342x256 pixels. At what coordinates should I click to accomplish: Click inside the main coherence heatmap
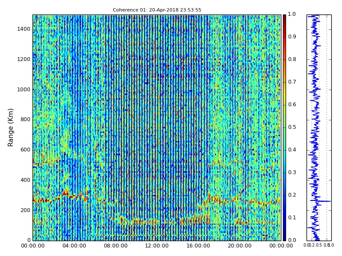point(157,128)
